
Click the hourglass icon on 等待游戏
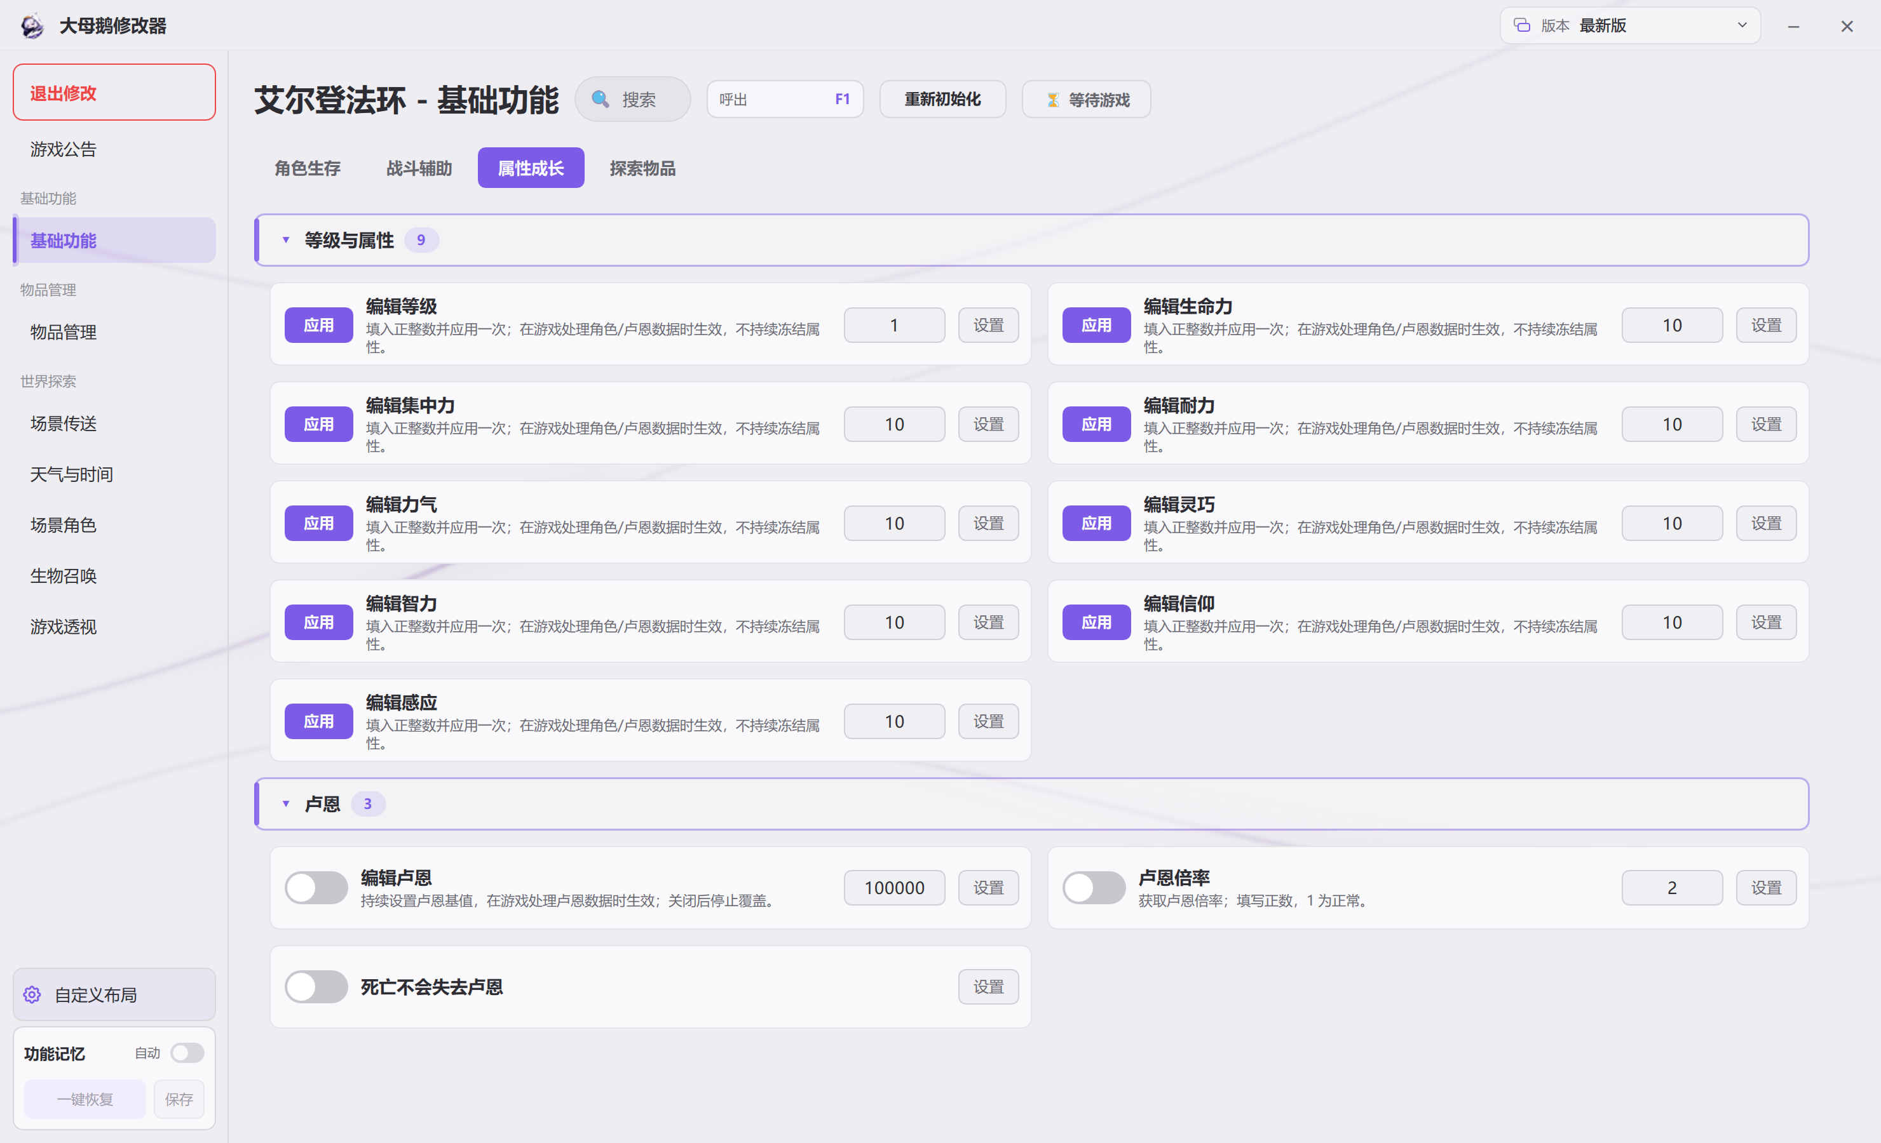[x=1053, y=100]
